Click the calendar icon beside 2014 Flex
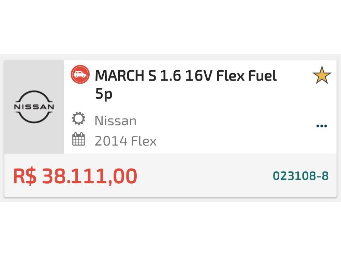341x256 pixels. (x=78, y=140)
